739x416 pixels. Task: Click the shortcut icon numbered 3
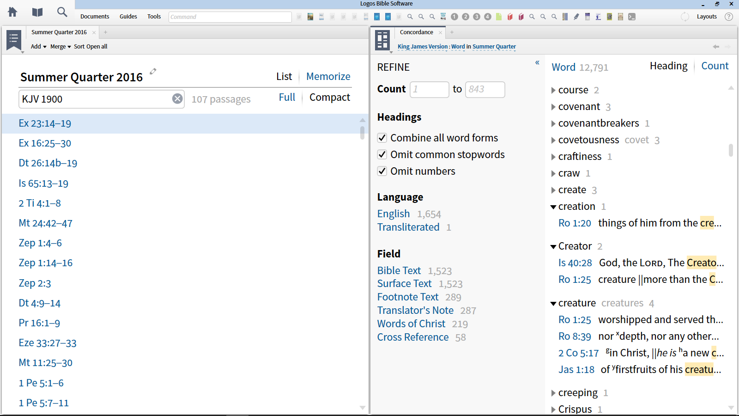[x=477, y=17]
